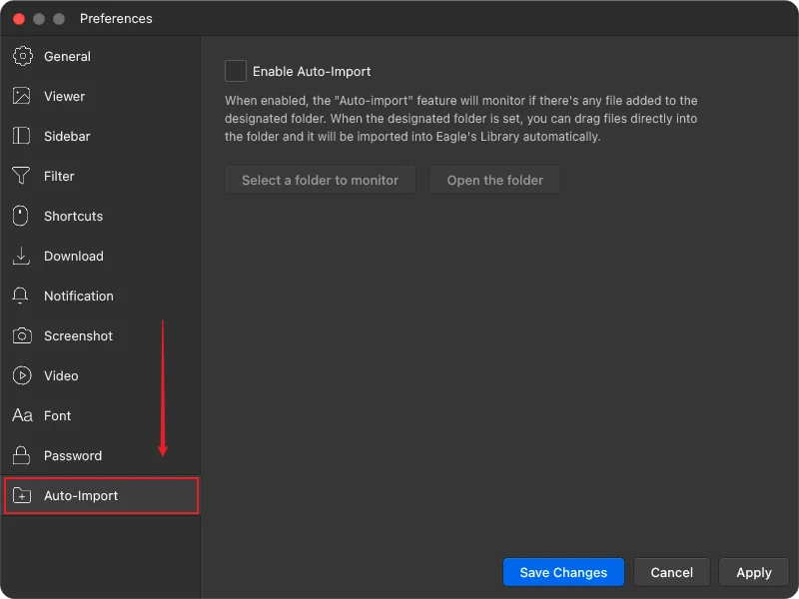Screen dimensions: 799x599
Task: Open Password label in list
Action: [73, 455]
